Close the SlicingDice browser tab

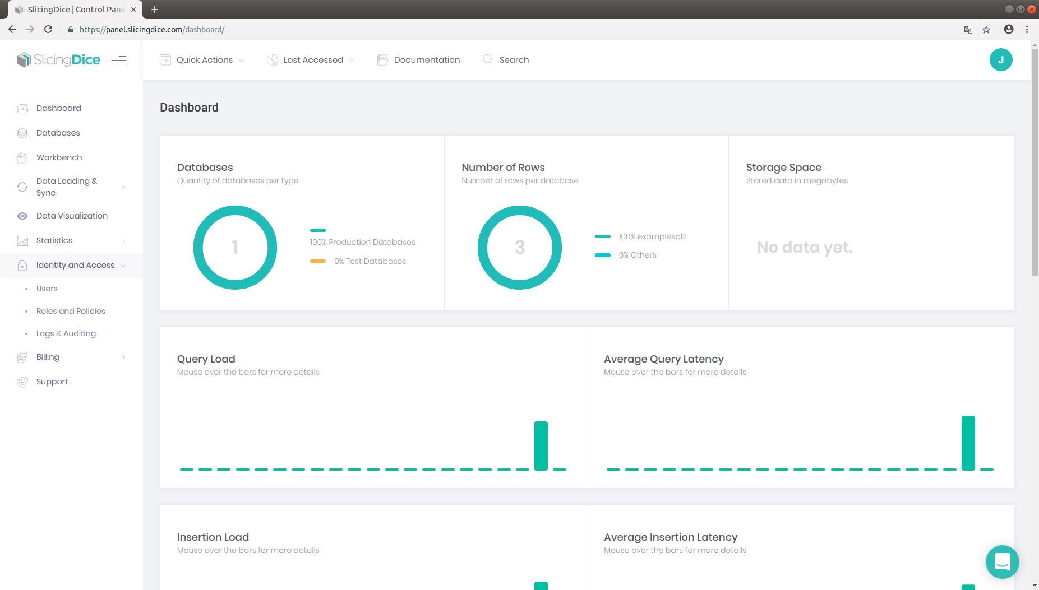pyautogui.click(x=133, y=10)
